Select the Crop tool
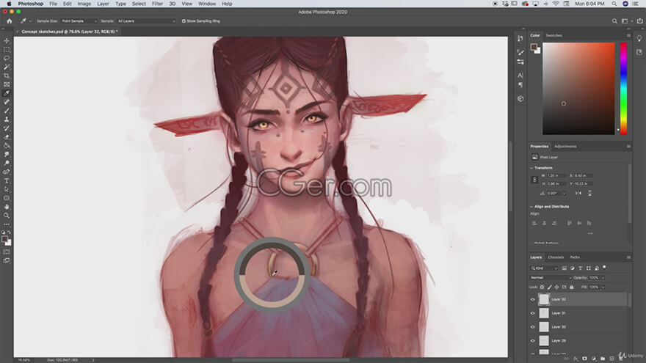 tap(7, 76)
